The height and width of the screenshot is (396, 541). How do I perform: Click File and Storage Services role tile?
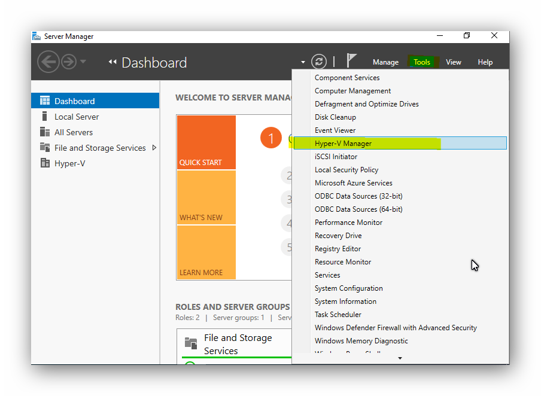point(237,345)
